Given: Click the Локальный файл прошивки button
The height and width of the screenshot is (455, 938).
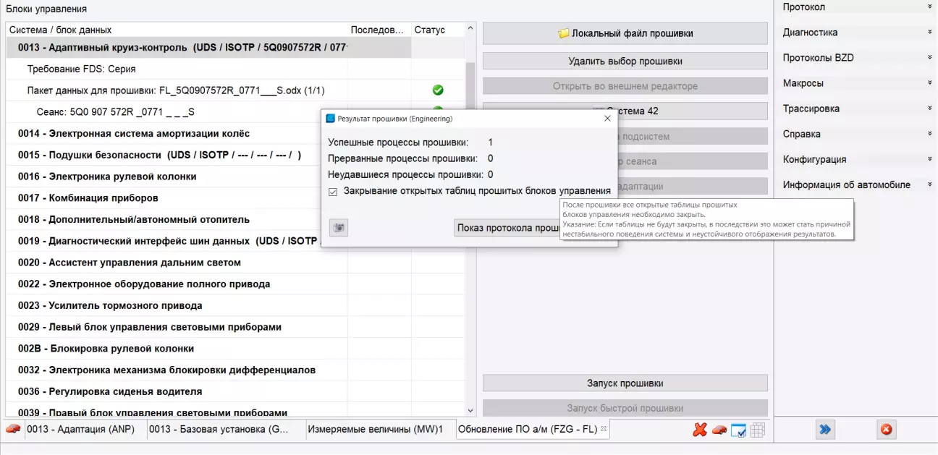Looking at the screenshot, I should coord(625,33).
